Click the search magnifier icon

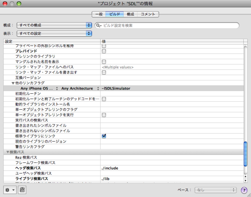(x=98, y=26)
